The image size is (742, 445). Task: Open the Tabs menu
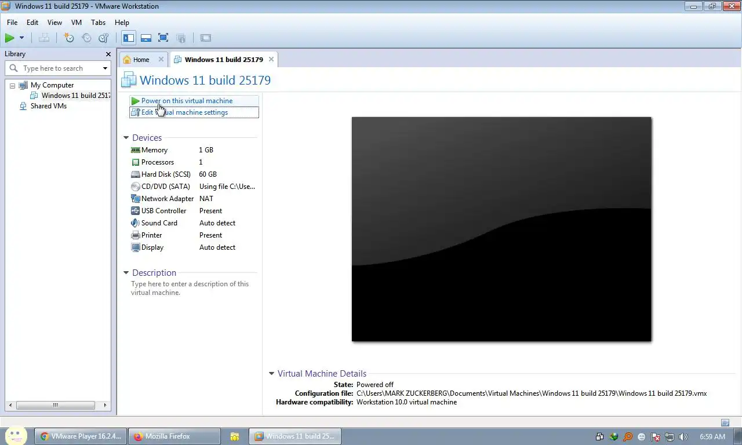point(99,23)
